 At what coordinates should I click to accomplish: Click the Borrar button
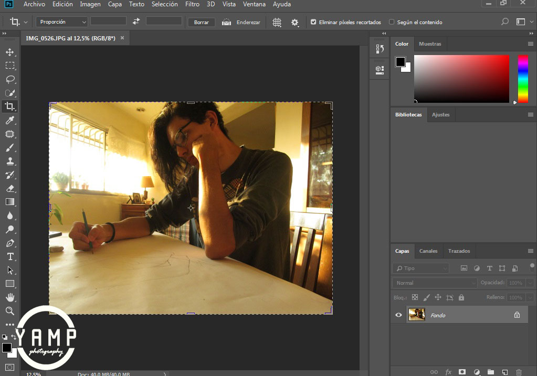(202, 23)
